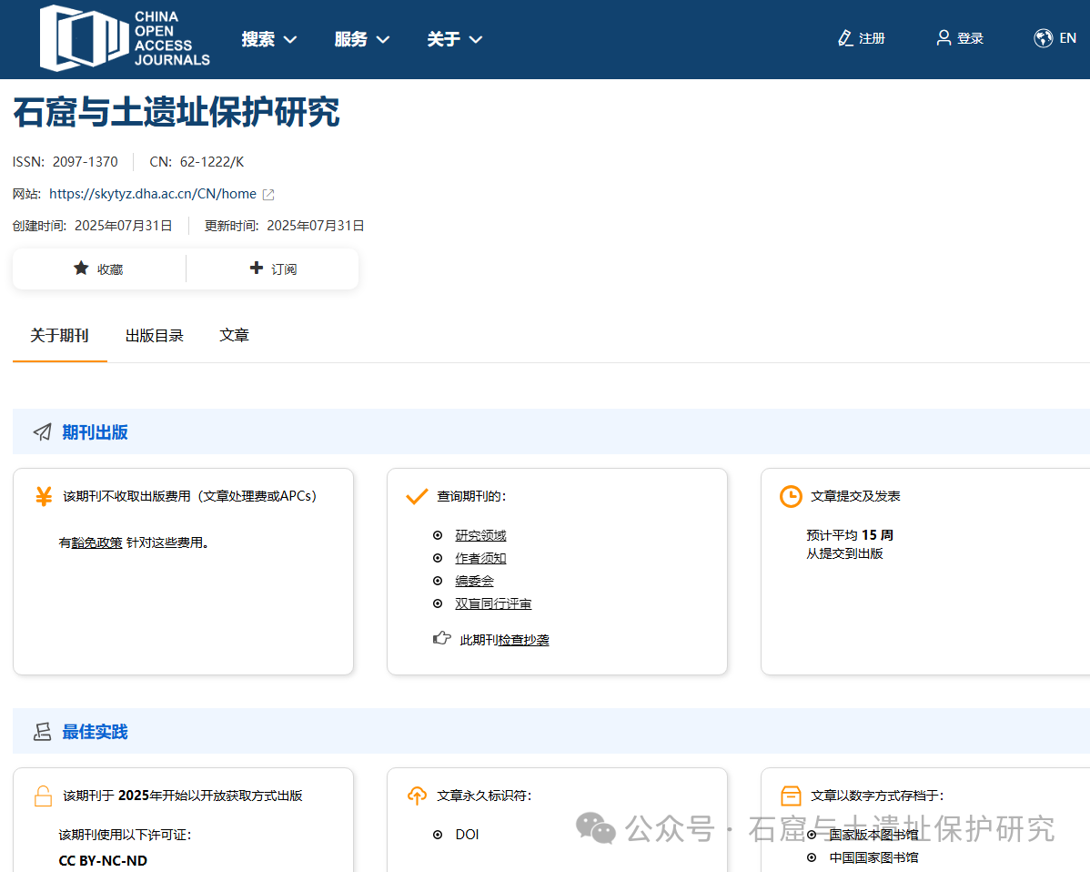Expand the 关于 navigation dropdown
The image size is (1090, 872).
454,39
